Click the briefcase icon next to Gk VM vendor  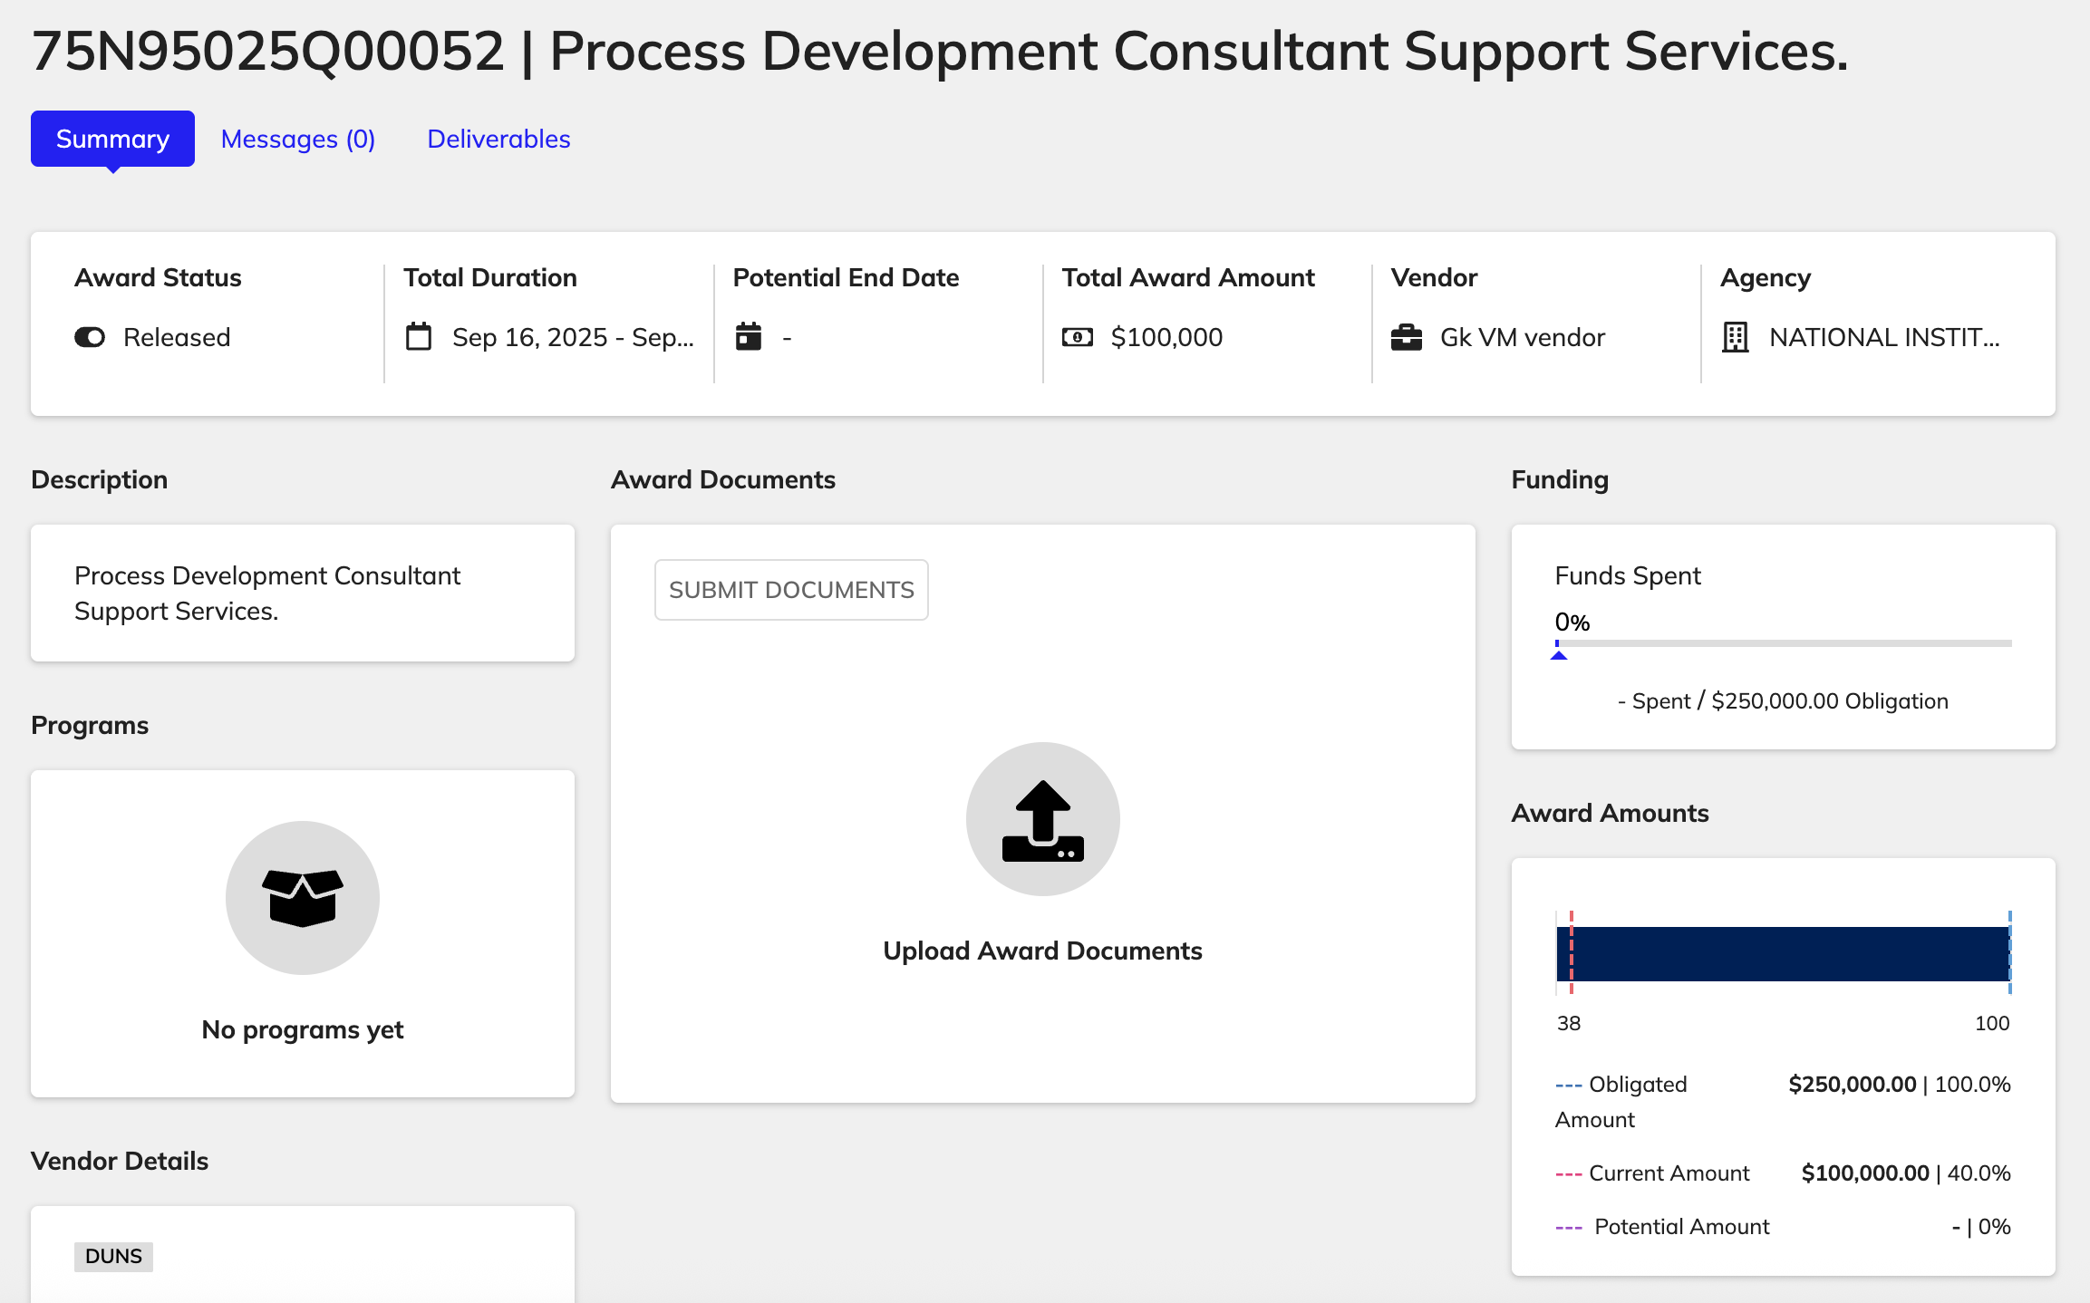point(1407,337)
